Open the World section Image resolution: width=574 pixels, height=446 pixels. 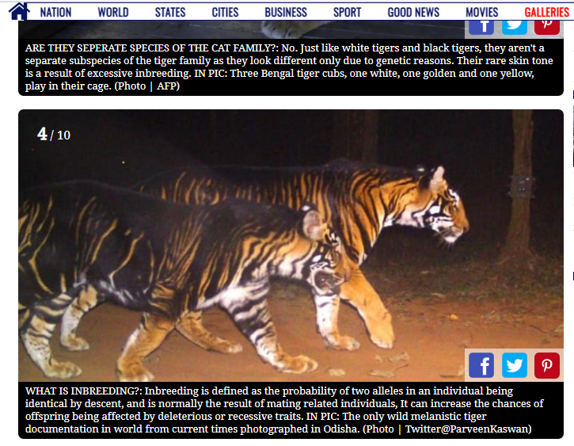click(113, 13)
